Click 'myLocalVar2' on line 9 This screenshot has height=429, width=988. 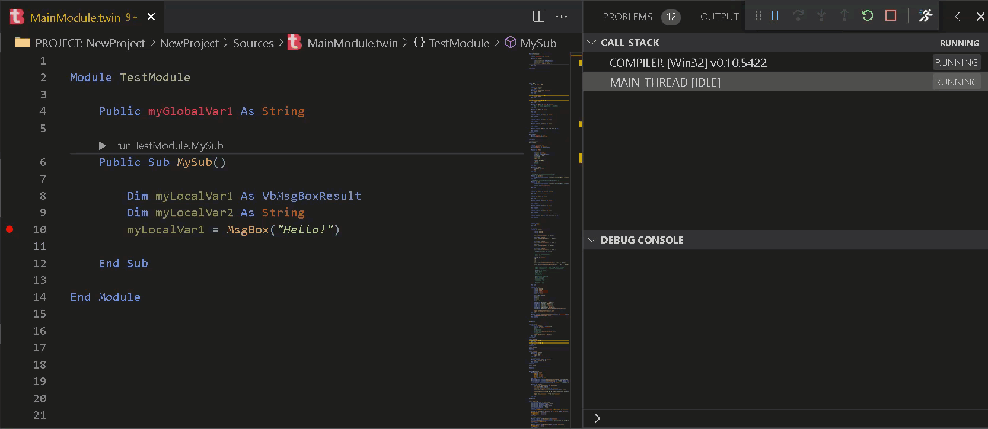click(x=194, y=212)
